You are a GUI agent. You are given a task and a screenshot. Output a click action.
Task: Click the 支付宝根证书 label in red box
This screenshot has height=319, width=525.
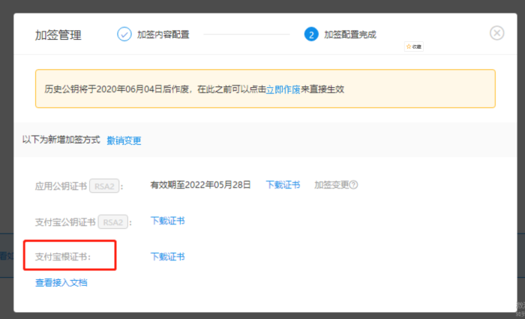point(63,257)
